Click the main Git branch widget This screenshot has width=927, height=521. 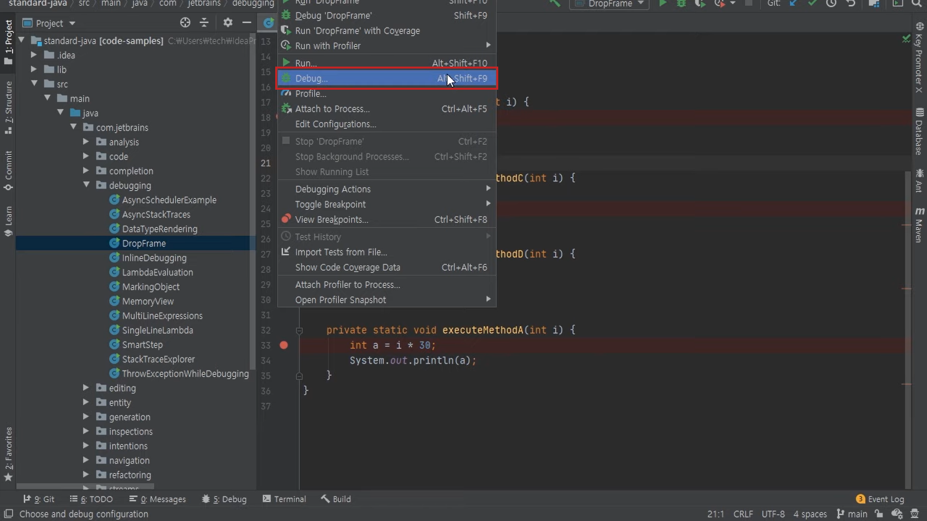852,514
